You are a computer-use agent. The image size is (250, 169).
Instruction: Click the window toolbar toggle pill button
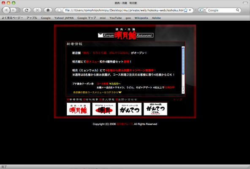[x=245, y=3]
